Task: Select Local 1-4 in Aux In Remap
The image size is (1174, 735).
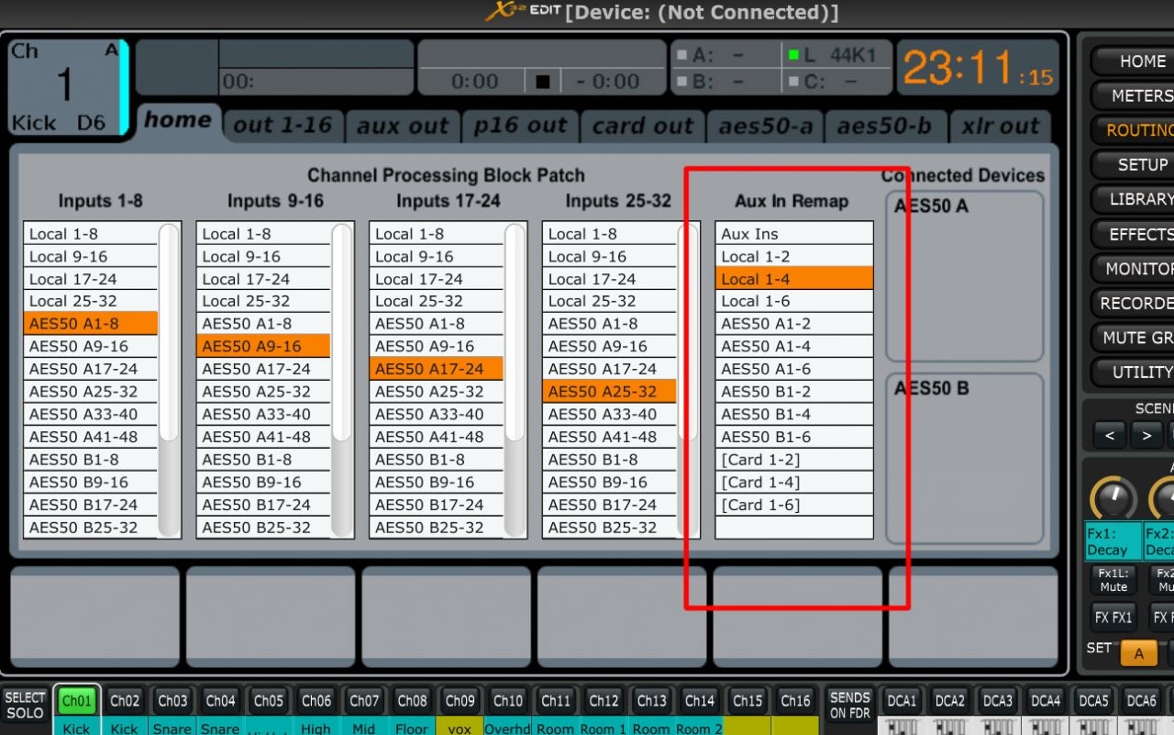Action: pos(794,279)
